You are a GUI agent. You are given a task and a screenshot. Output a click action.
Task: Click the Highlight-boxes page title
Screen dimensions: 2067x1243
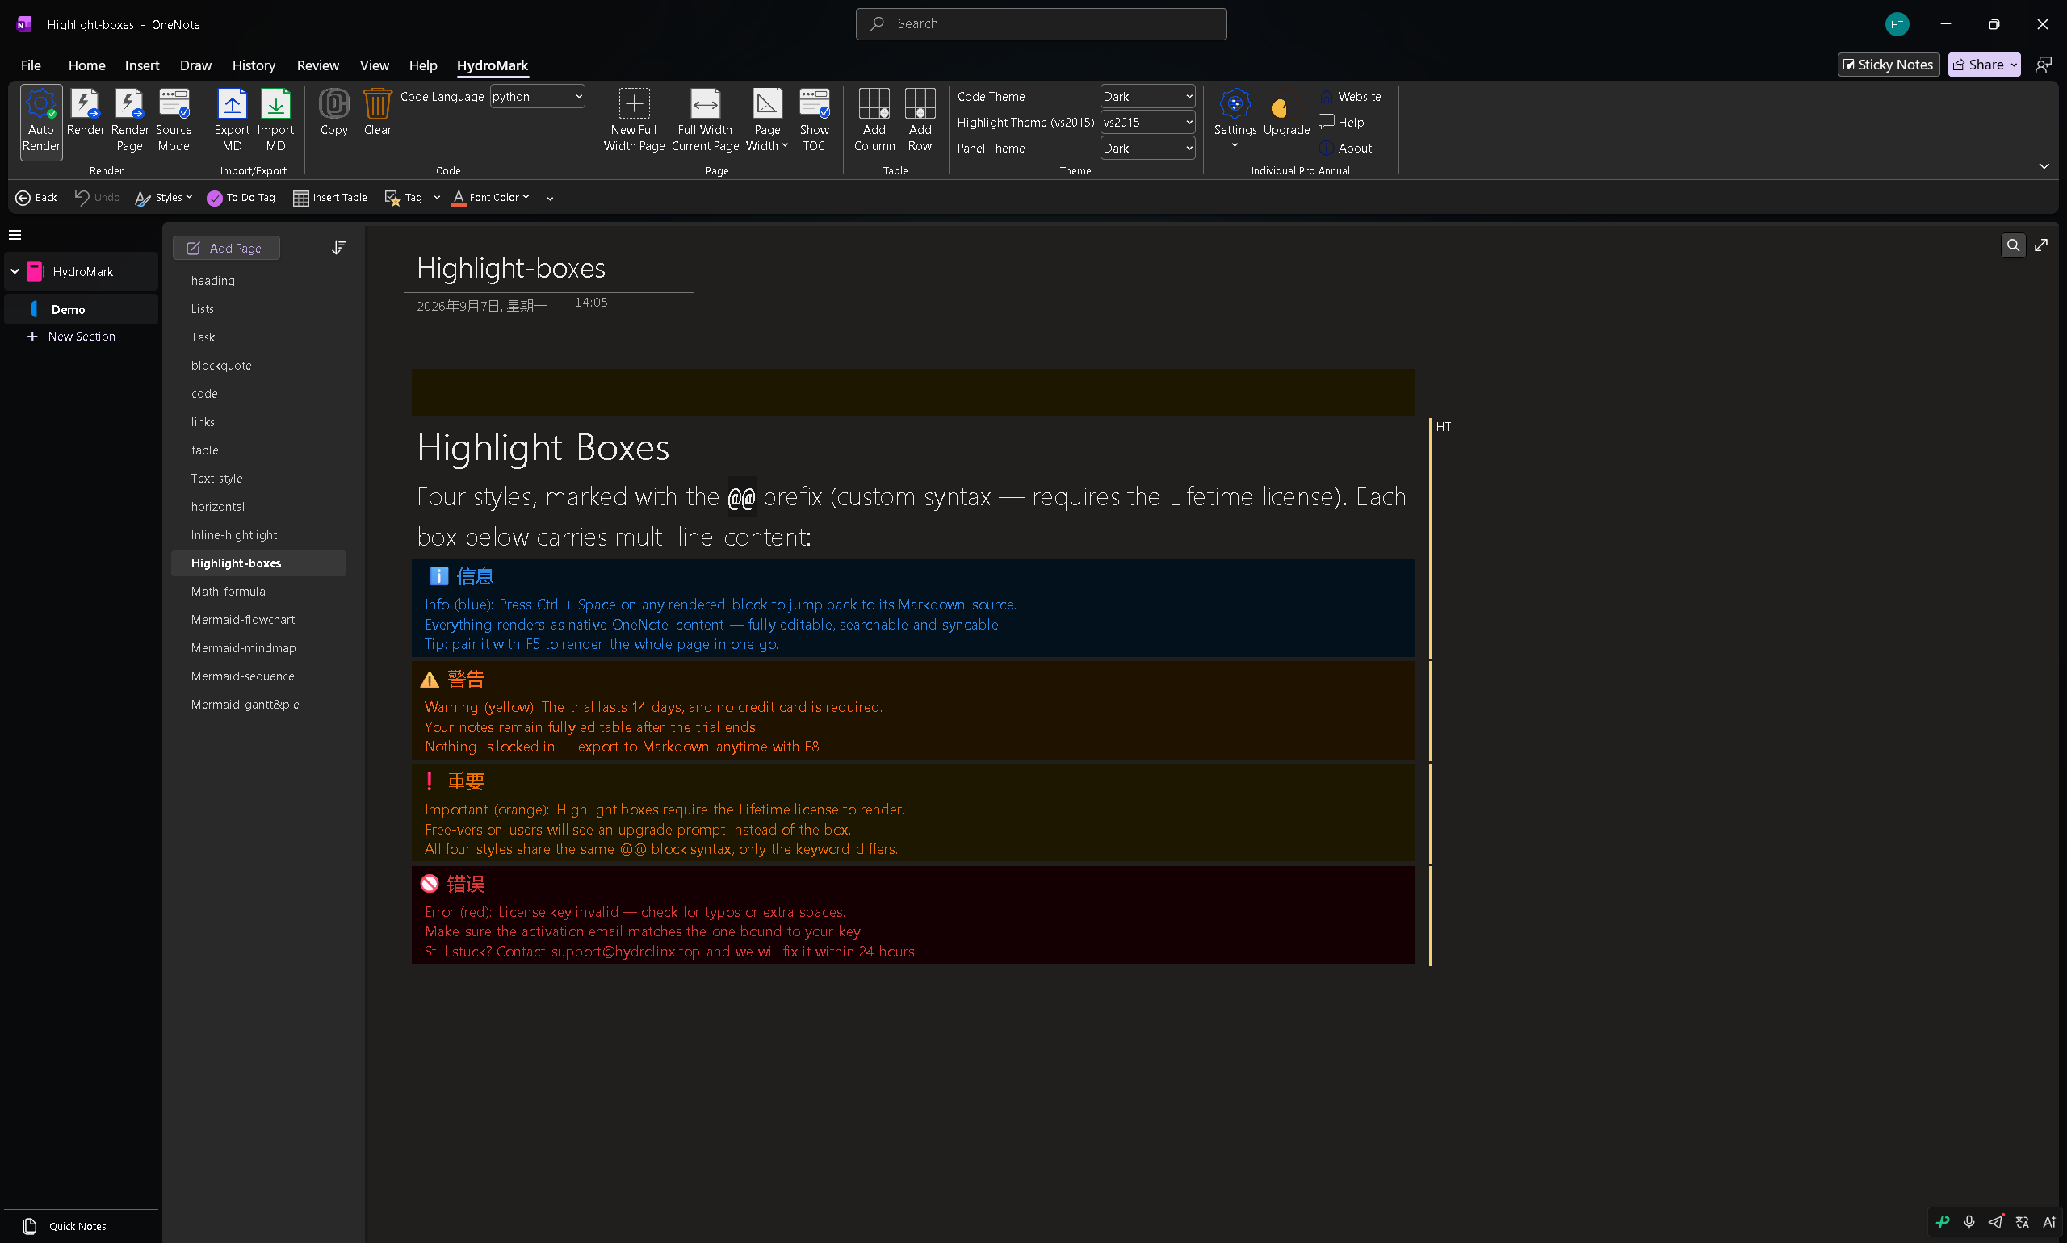511,268
